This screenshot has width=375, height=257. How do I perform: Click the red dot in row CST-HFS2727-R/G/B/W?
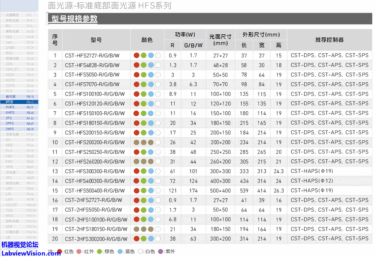coord(136,55)
